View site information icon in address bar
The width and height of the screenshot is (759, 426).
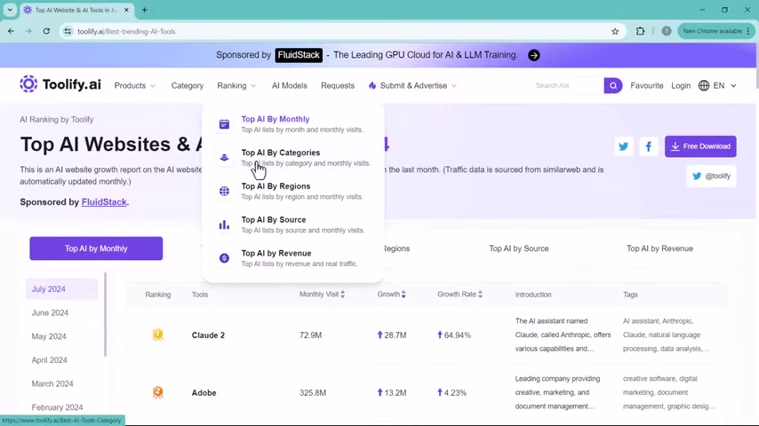coord(68,31)
